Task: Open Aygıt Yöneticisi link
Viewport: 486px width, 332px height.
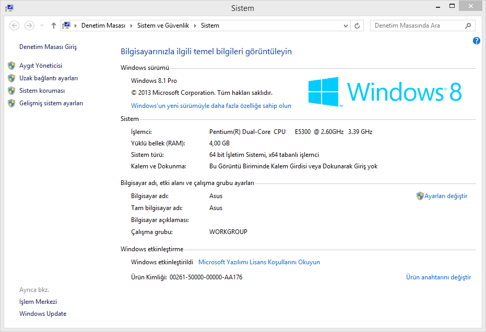Action: [41, 66]
